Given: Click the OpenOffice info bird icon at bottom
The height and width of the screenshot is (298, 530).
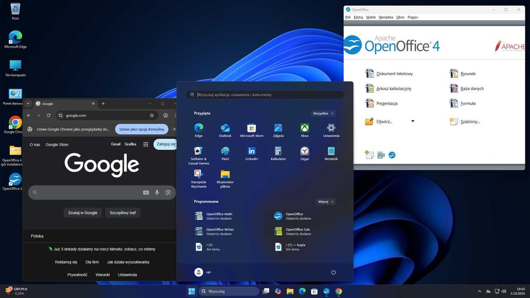Looking at the screenshot, I should [x=392, y=155].
